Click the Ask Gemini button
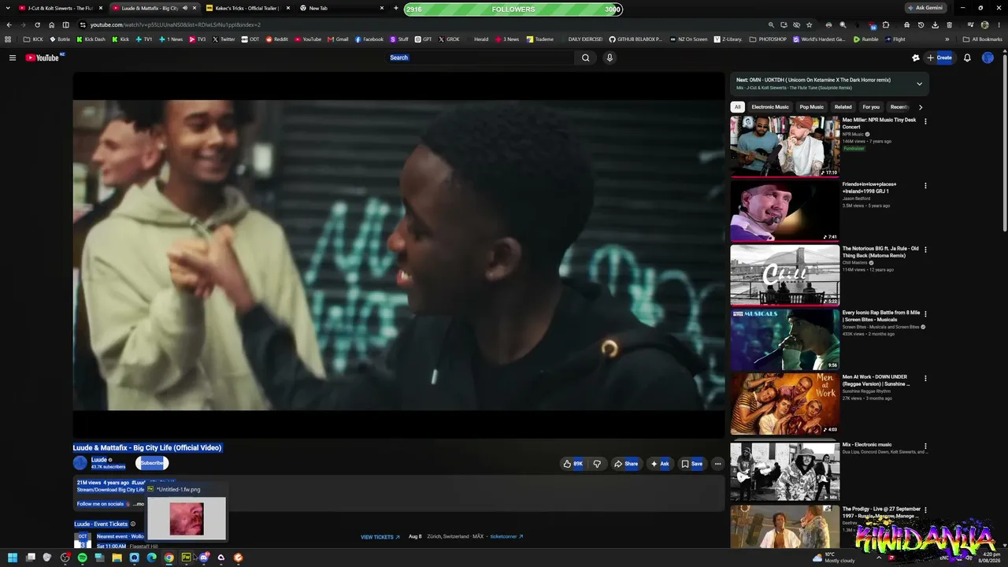1008x567 pixels. (x=925, y=8)
